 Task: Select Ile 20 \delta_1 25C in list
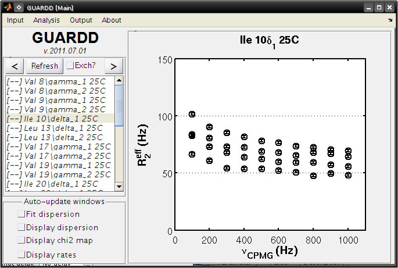click(x=60, y=184)
